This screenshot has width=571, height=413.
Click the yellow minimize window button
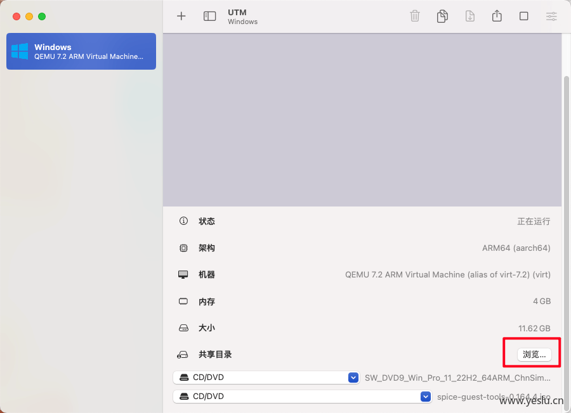[x=29, y=16]
